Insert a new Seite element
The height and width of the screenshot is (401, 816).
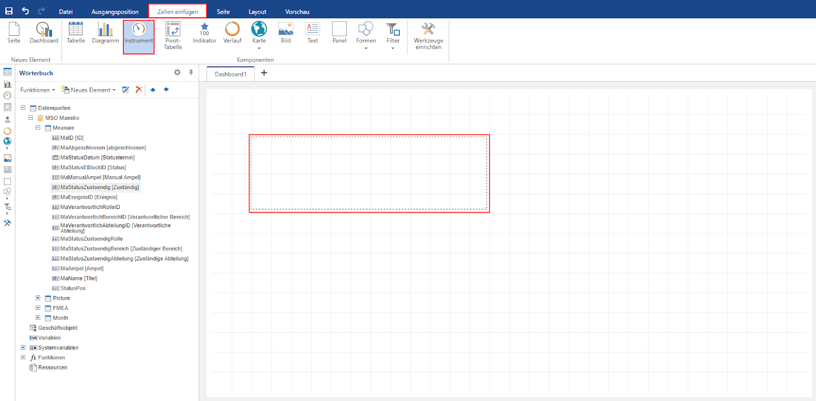14,33
